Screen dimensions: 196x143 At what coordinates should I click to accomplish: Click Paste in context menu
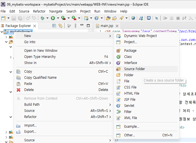(64, 84)
